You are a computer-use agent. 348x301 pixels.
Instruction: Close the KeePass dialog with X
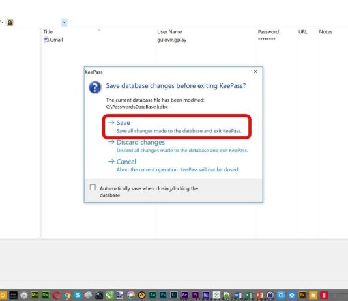coord(255,72)
